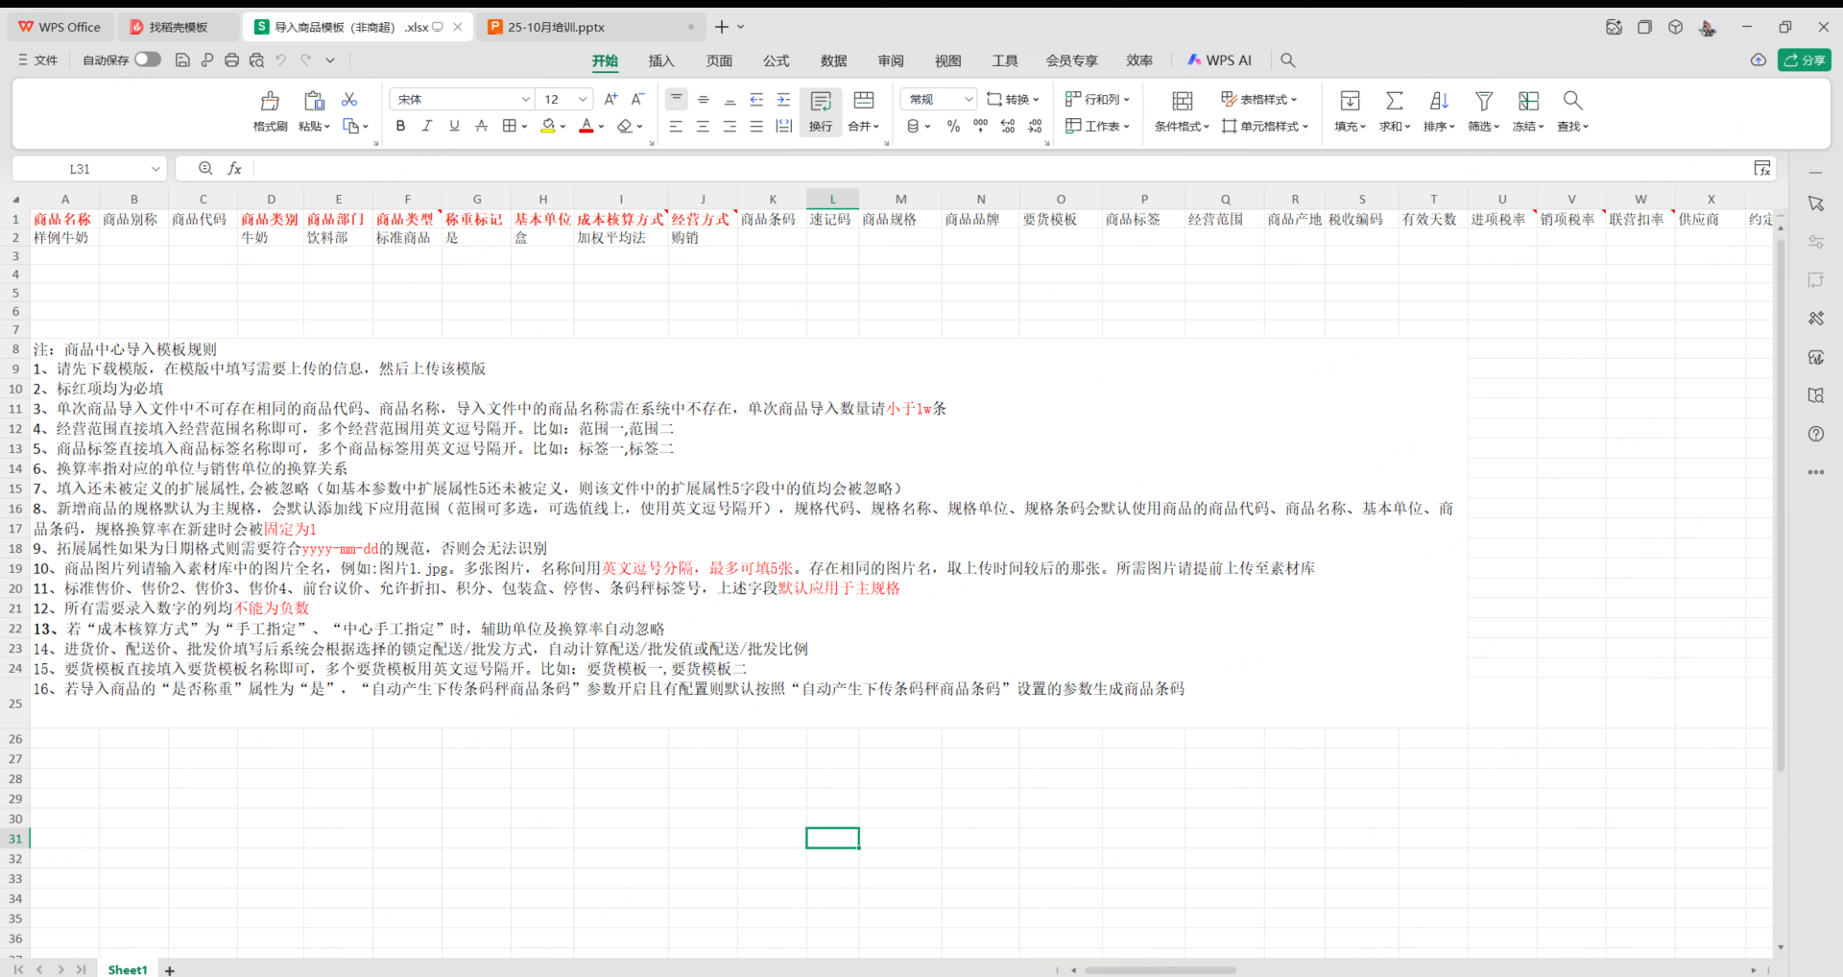Click the horizontal scrollbar at the bottom
The height and width of the screenshot is (977, 1843).
[1160, 970]
